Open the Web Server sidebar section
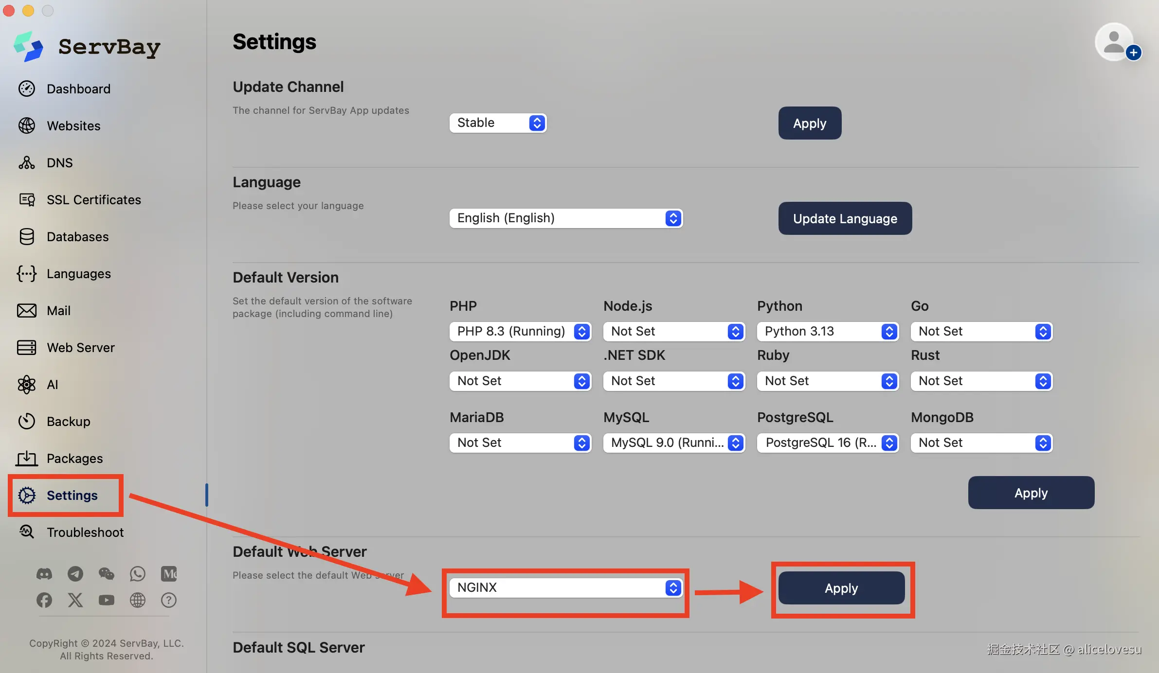The height and width of the screenshot is (673, 1159). point(80,348)
